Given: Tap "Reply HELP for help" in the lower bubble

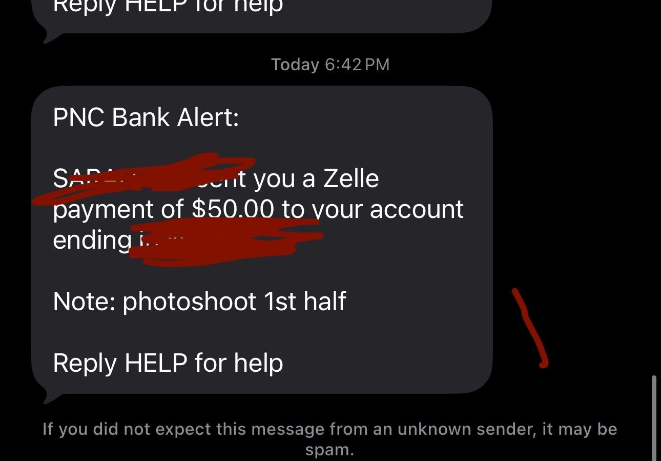Looking at the screenshot, I should point(168,363).
